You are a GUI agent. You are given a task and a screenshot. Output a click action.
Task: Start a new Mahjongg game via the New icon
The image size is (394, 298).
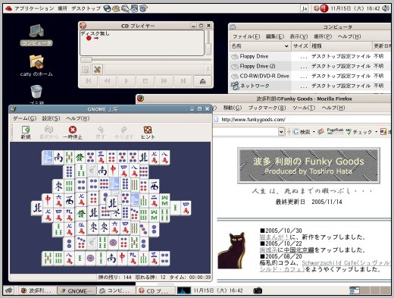(26, 130)
